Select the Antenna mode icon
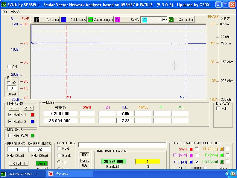This screenshot has width=237, height=178. (x=37, y=20)
